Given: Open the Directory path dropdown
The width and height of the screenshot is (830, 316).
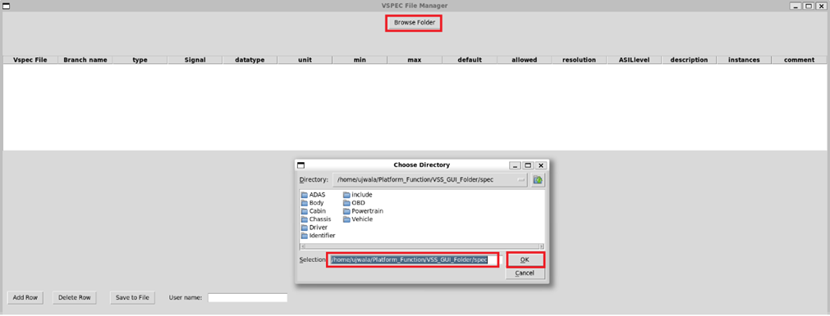Looking at the screenshot, I should point(430,180).
